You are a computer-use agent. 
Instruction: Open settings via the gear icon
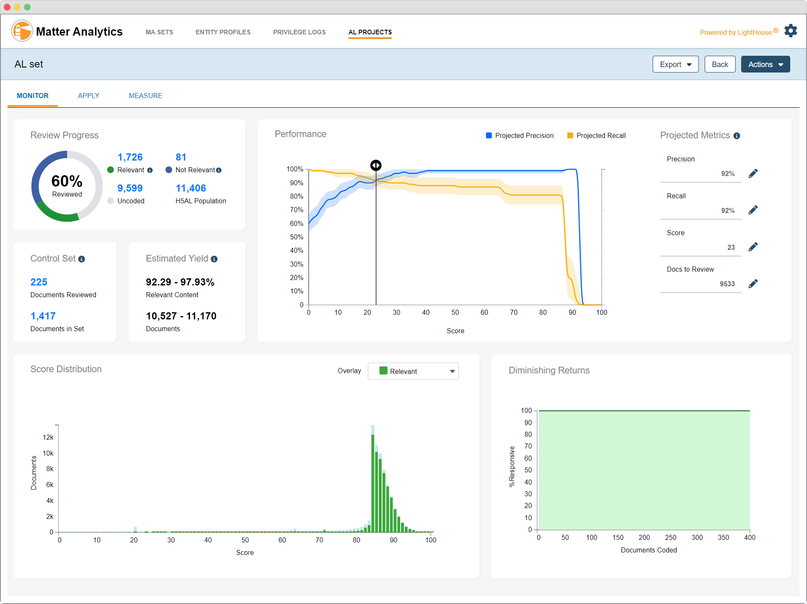[x=791, y=31]
